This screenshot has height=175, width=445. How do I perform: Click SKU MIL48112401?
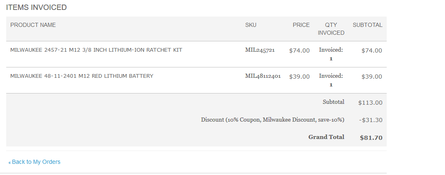coord(263,76)
